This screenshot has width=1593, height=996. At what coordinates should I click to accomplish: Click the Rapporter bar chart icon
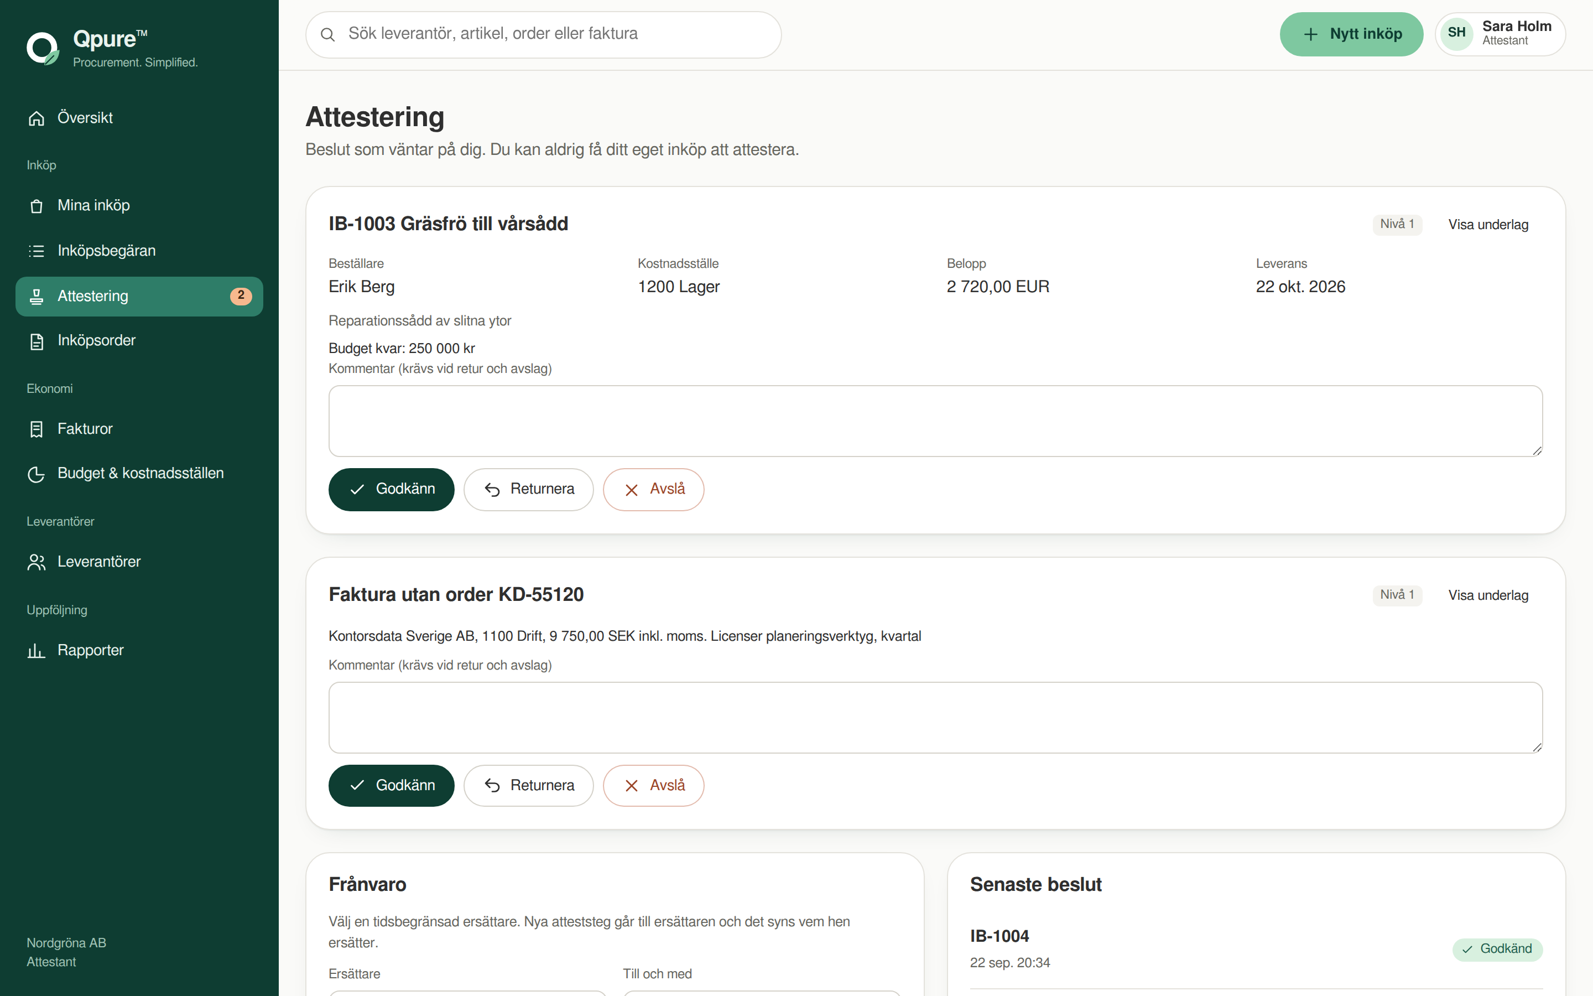click(36, 651)
